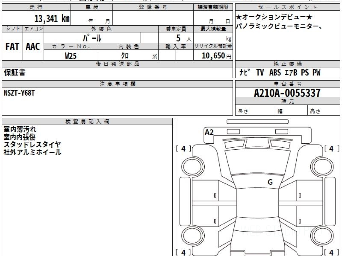Screen dimensions: 342x256
Task: Click the 系 suffix beside クロ
Action: [155, 57]
